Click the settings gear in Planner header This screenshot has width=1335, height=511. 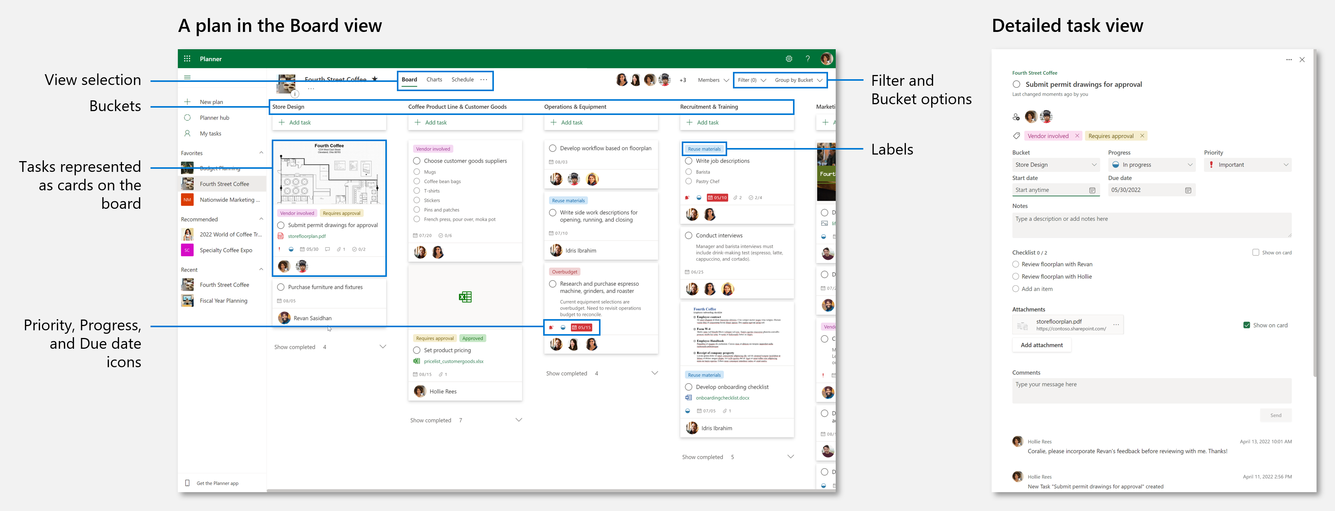tap(789, 59)
